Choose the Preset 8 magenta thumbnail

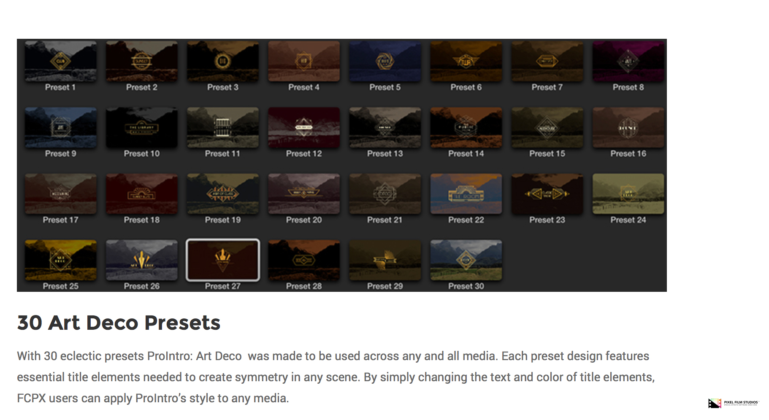point(628,61)
